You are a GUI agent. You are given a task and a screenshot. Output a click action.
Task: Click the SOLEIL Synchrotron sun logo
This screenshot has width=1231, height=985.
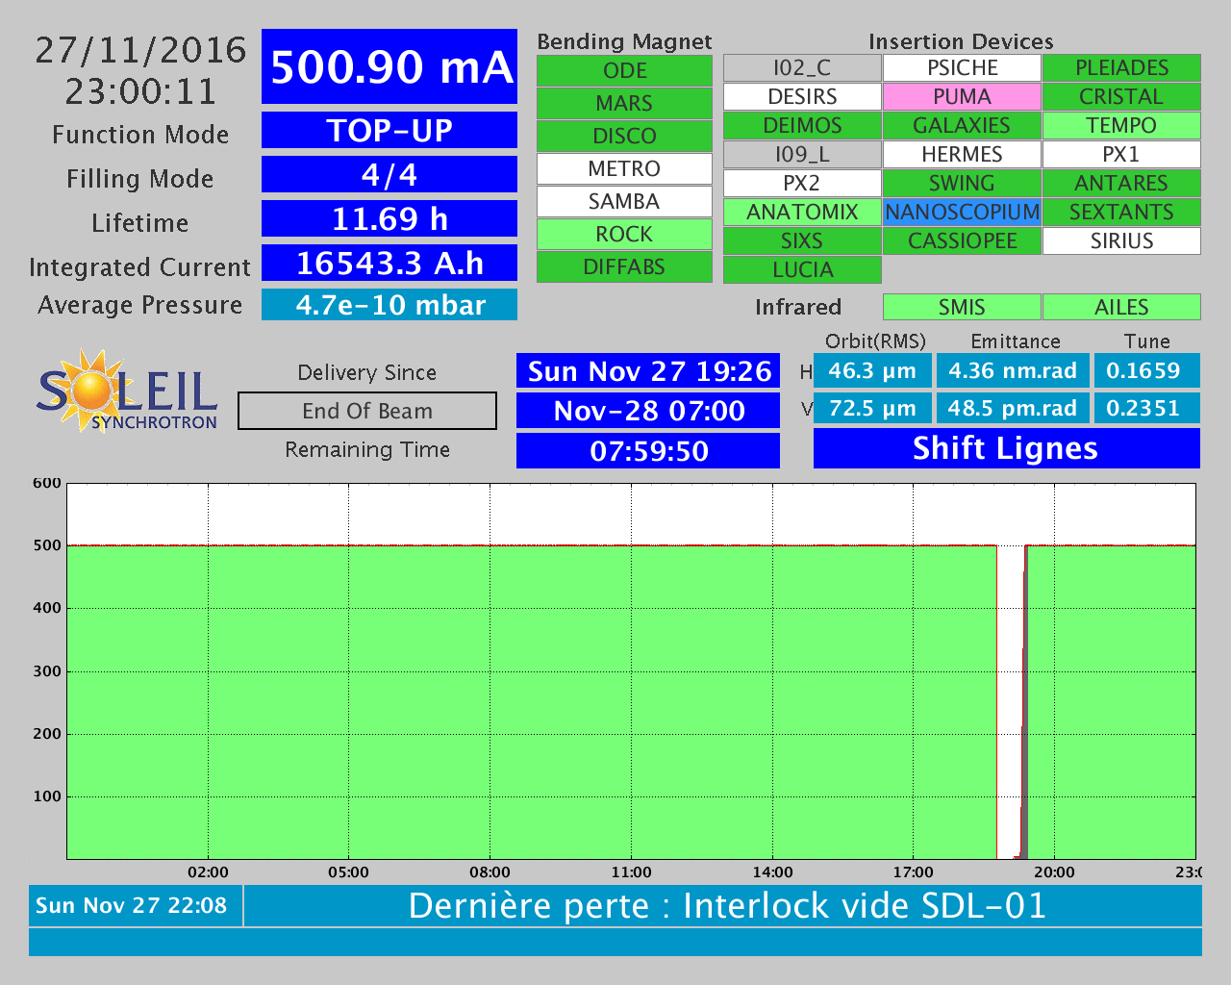[126, 391]
